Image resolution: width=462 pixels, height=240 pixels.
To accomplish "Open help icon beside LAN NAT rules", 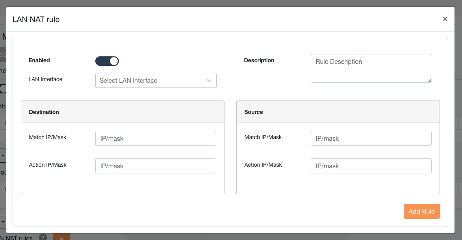I will pyautogui.click(x=43, y=238).
